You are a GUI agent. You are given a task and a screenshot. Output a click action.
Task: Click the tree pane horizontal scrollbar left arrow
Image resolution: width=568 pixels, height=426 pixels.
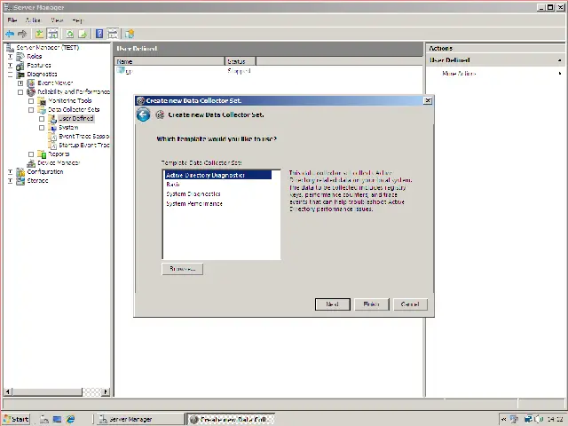(8, 391)
